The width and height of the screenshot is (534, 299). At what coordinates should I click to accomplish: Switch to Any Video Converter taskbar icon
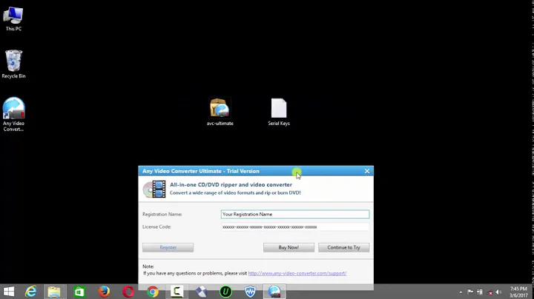pyautogui.click(x=274, y=292)
